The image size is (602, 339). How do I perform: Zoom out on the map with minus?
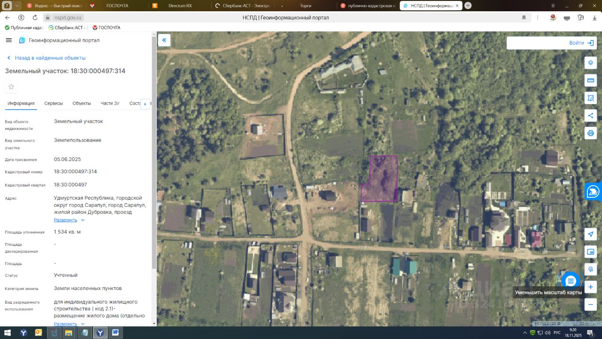591,304
